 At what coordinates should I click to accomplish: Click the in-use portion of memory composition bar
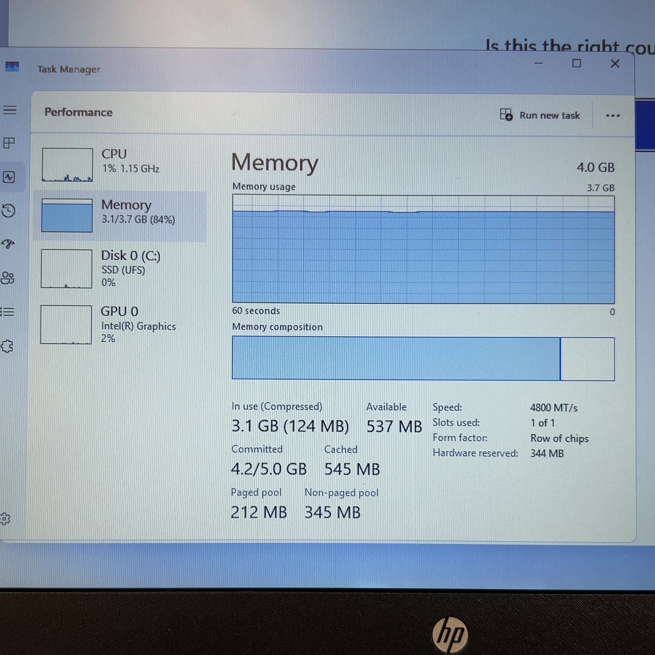click(x=396, y=359)
